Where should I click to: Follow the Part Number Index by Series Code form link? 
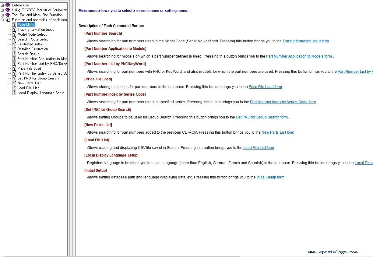[283, 102]
